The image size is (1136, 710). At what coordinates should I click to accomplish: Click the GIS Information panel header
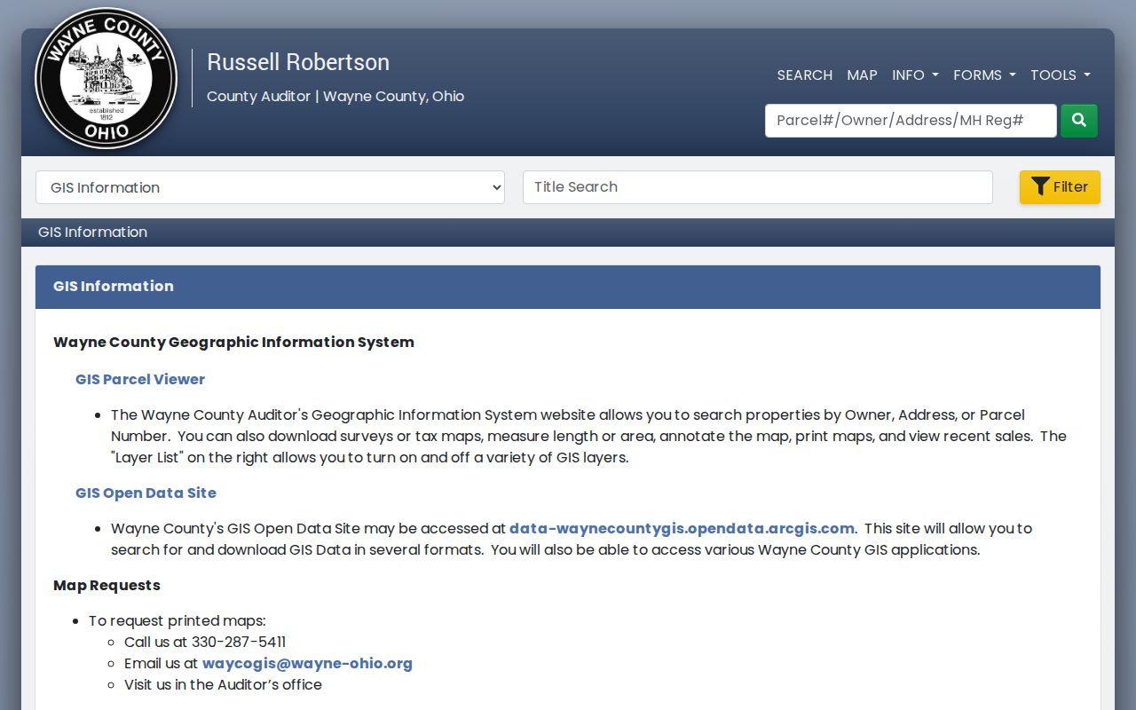568,287
